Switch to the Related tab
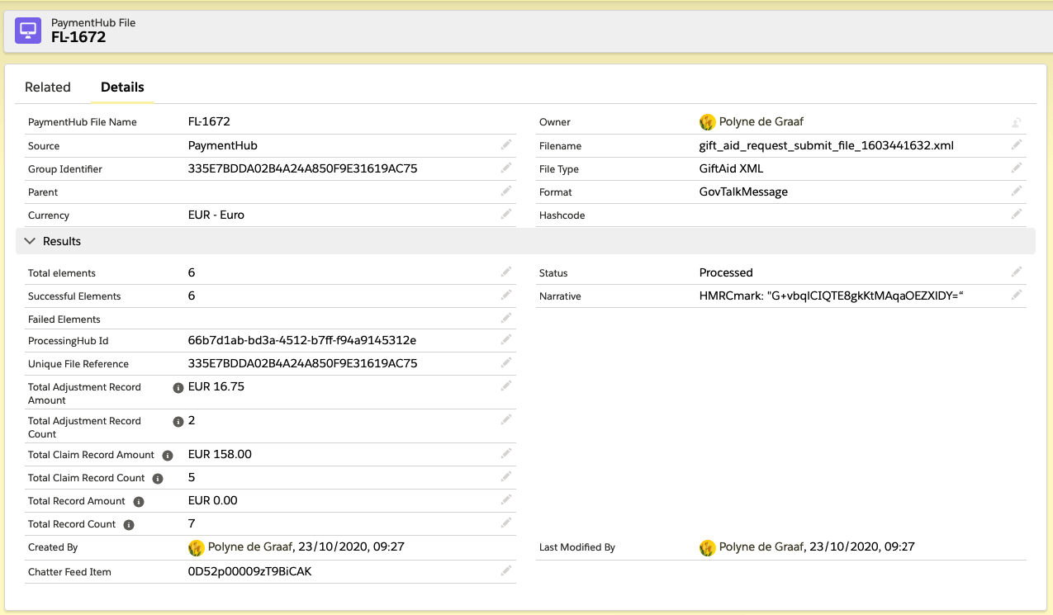 pos(47,87)
